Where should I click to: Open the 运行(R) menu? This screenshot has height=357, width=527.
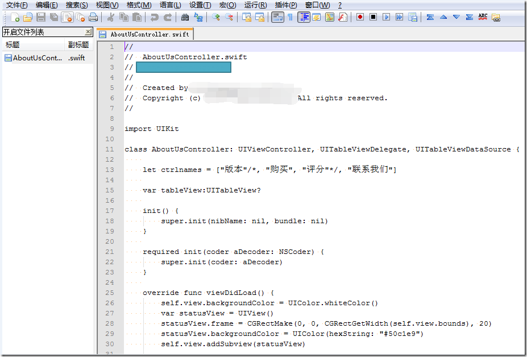[255, 5]
